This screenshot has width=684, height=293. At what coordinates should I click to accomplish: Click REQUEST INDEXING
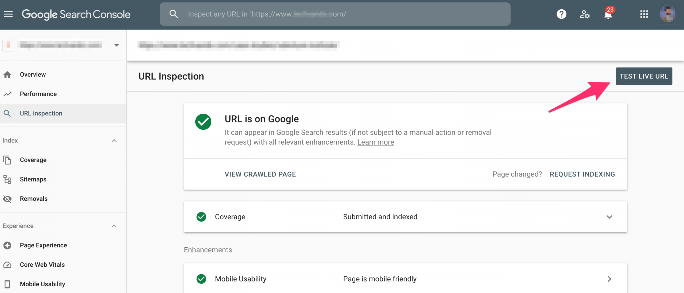pos(582,174)
